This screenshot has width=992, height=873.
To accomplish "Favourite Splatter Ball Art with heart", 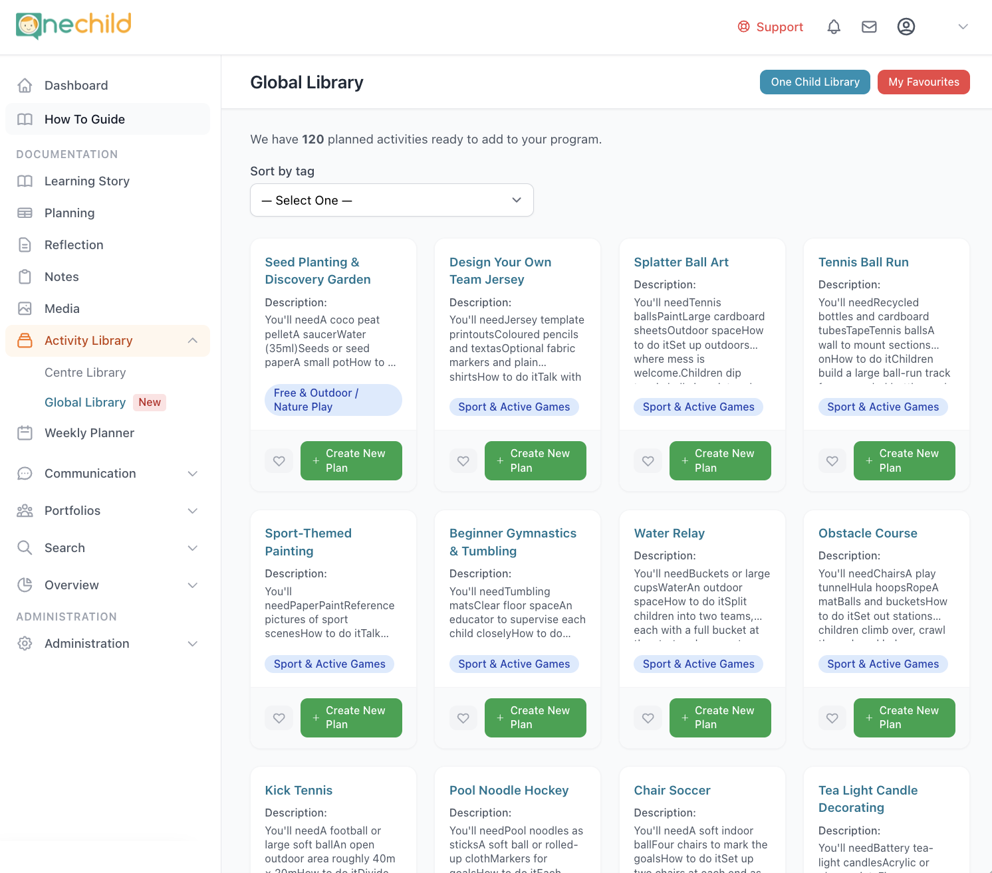I will [x=648, y=460].
